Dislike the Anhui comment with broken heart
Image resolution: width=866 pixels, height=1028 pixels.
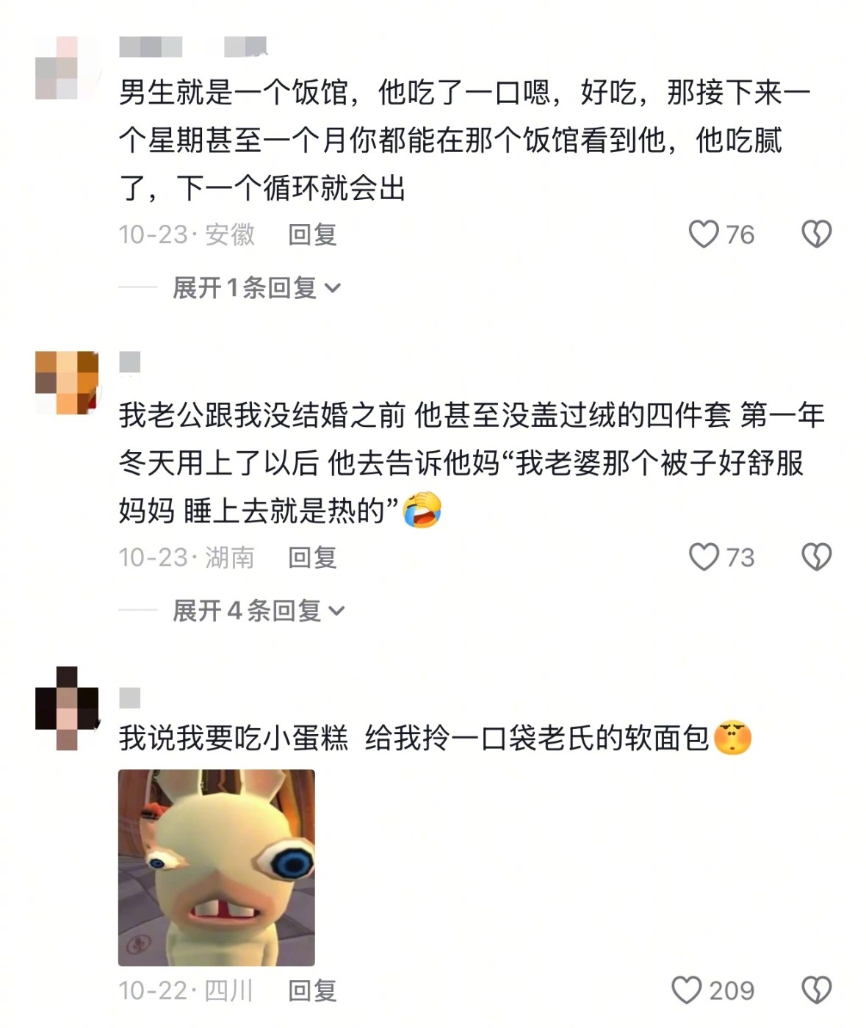point(816,234)
